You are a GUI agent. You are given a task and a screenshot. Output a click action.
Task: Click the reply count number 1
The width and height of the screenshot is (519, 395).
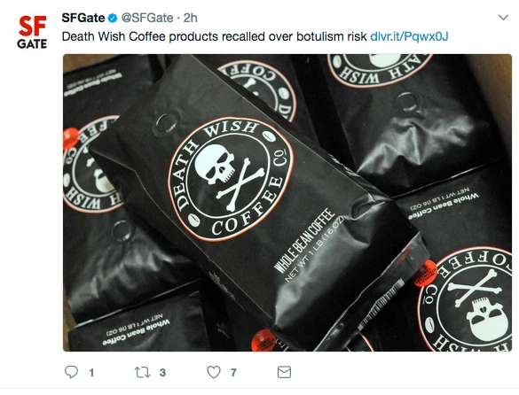click(91, 373)
